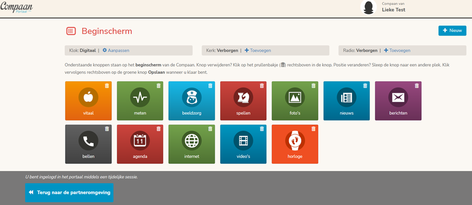Open the video's film tile
472x205 pixels.
pos(243,144)
